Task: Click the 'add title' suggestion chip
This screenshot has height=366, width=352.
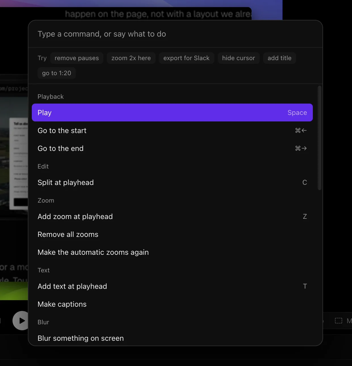Action: 280,58
